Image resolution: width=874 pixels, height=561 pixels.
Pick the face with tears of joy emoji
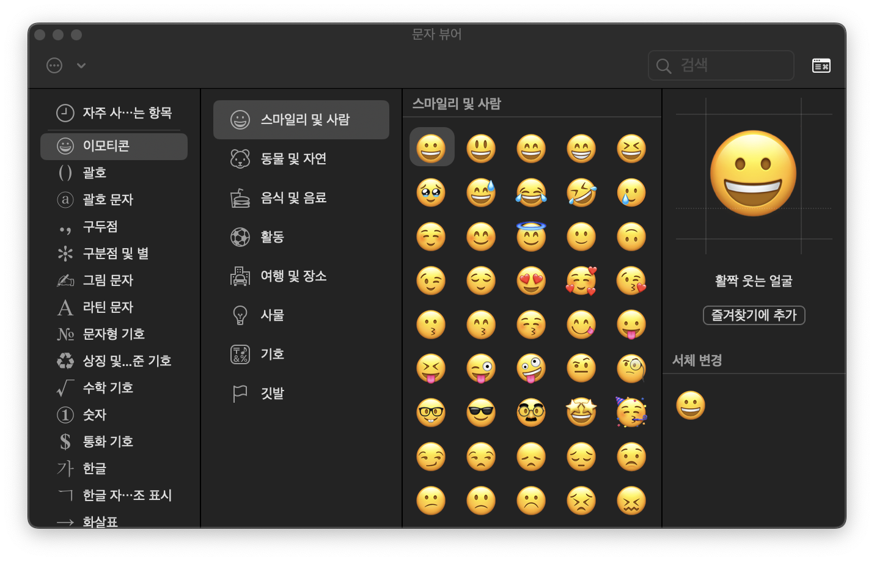pos(531,193)
